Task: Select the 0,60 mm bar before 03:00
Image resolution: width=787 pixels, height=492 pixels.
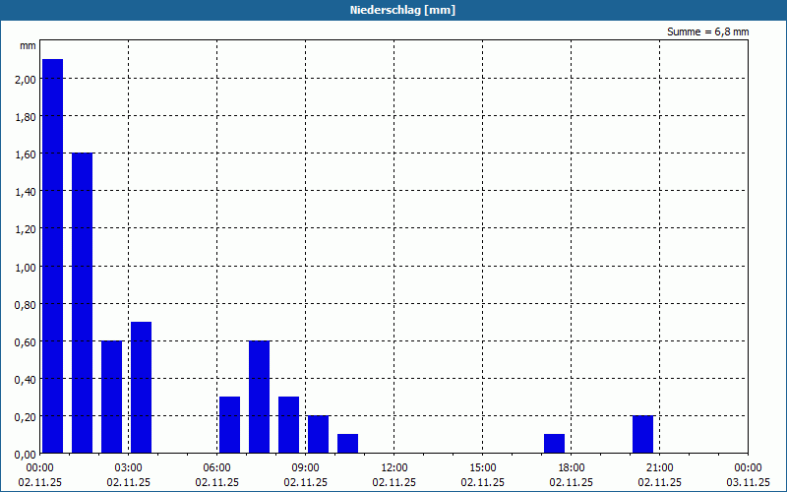Action: click(x=111, y=398)
